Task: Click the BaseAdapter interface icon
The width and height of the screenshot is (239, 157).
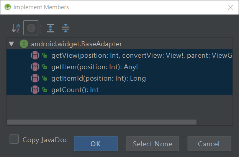Action: click(24, 44)
